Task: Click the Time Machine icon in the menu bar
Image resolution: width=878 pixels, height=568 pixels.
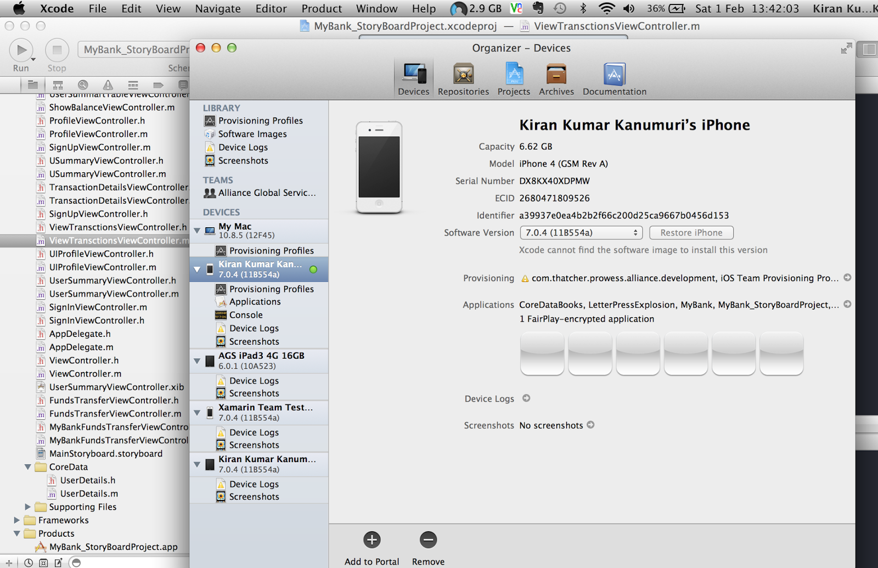Action: click(560, 8)
